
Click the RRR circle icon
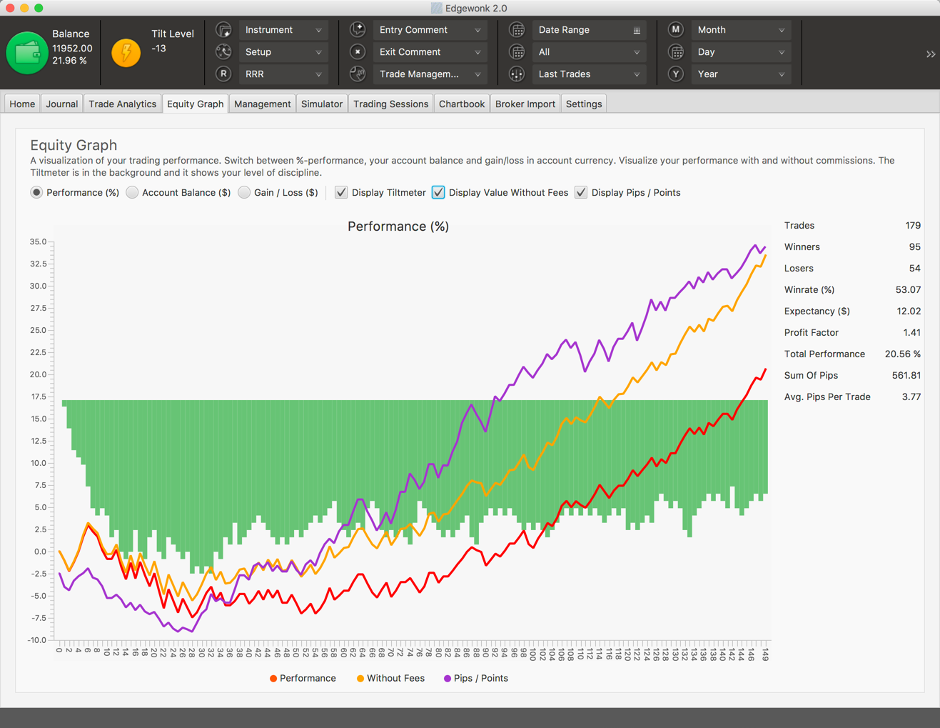point(223,74)
